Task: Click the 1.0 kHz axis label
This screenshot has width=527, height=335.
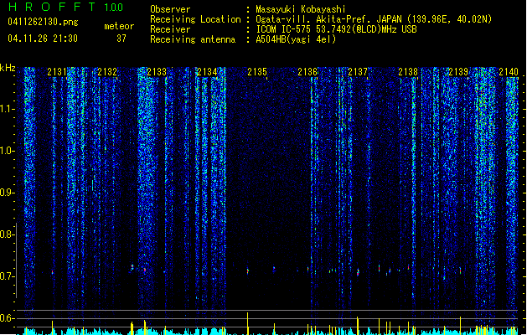Action: click(8, 151)
